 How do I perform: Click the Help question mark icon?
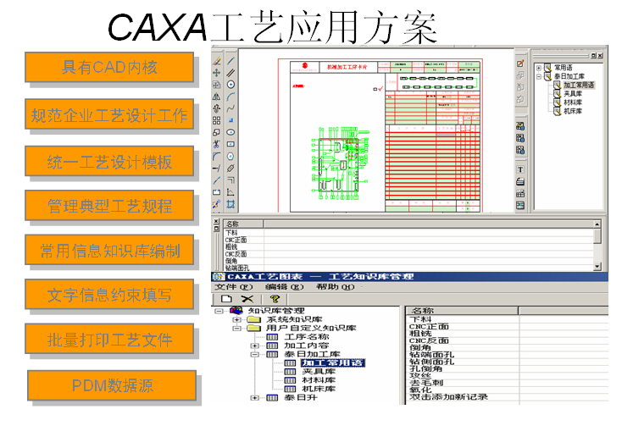coord(274,299)
